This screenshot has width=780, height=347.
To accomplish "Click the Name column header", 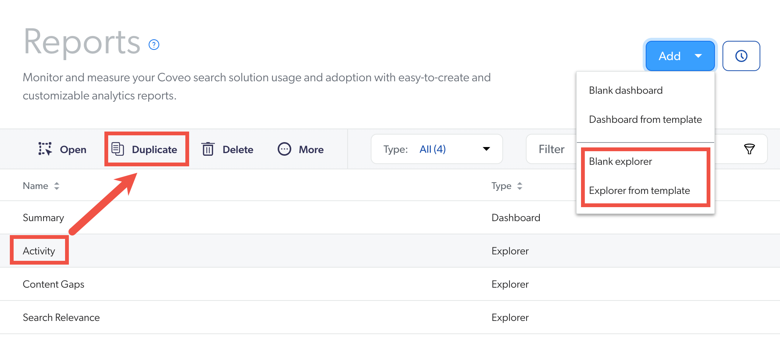I will pos(36,186).
